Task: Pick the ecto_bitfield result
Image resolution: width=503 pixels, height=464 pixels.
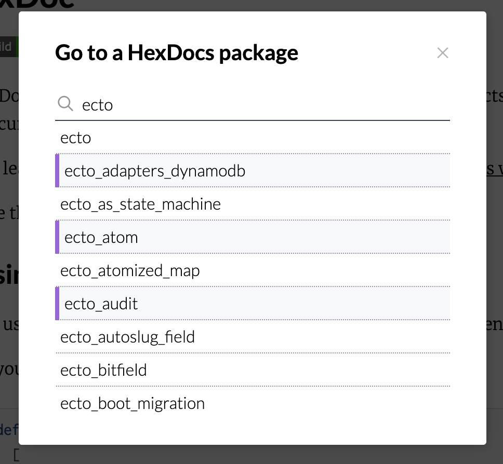Action: 103,370
